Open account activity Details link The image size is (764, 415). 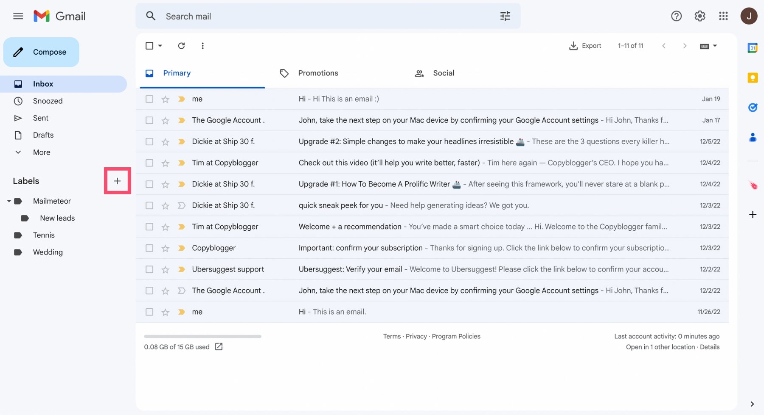click(x=710, y=347)
